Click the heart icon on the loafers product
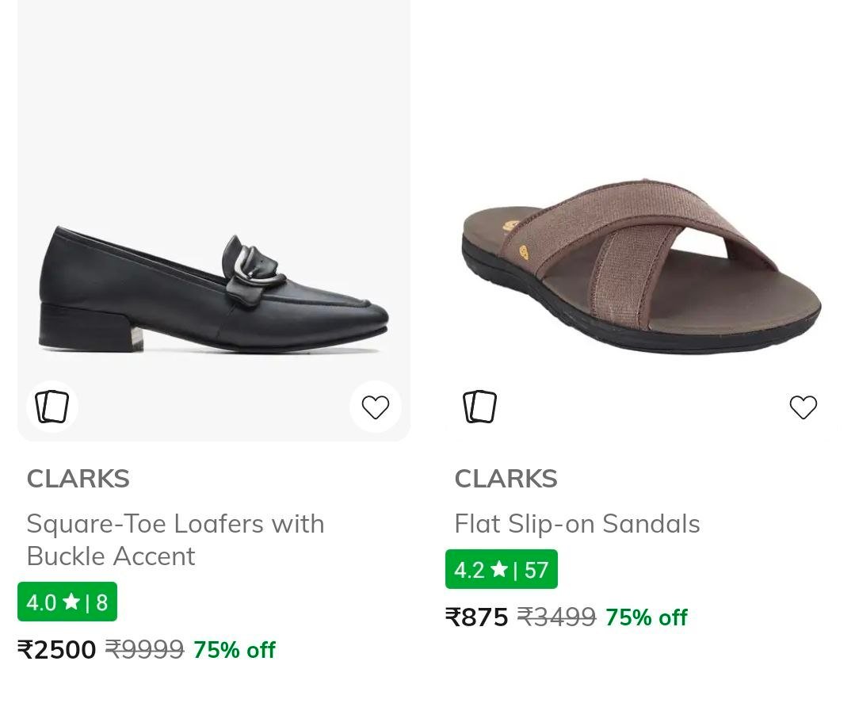The width and height of the screenshot is (855, 707). 376,406
